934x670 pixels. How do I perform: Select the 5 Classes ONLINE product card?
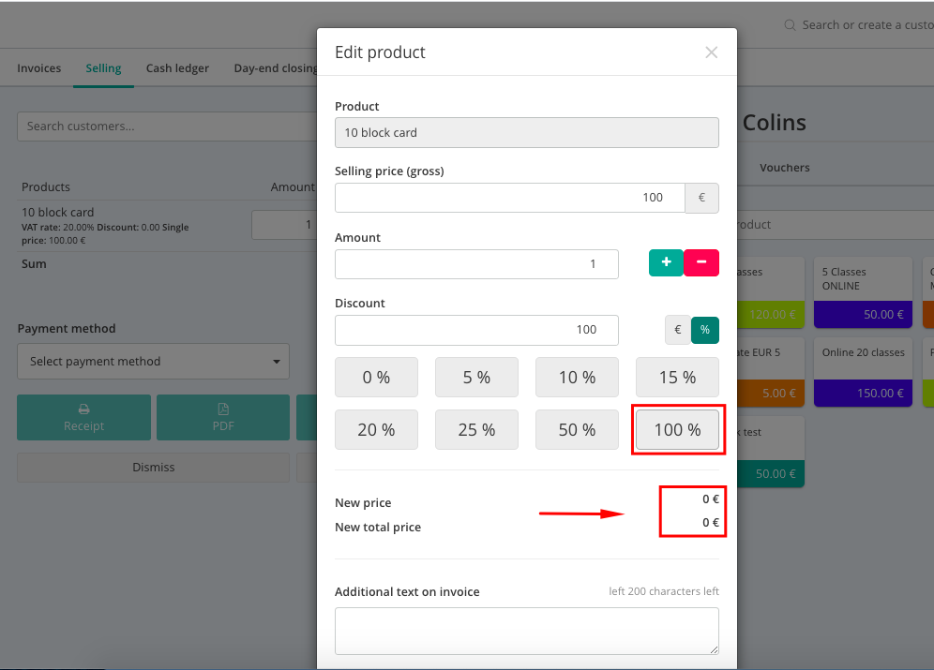863,292
